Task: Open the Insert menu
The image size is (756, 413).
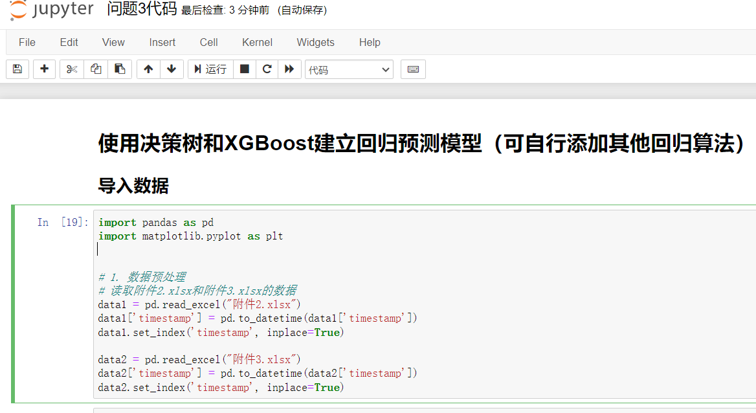Action: (162, 43)
